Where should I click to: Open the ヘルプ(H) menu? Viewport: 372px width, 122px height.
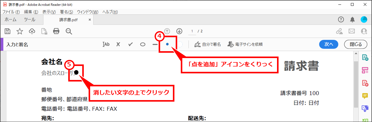[x=110, y=12]
